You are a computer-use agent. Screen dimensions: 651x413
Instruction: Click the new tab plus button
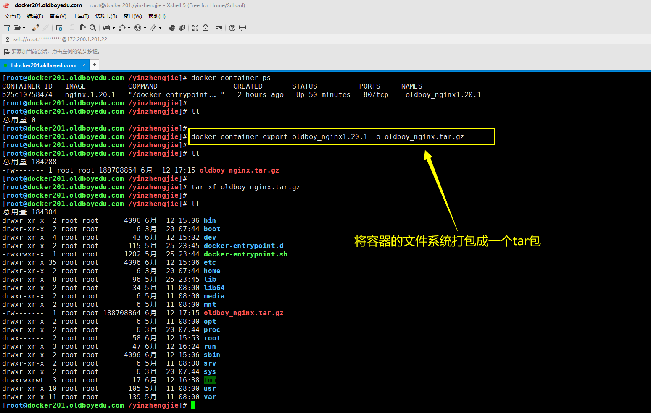coord(95,65)
